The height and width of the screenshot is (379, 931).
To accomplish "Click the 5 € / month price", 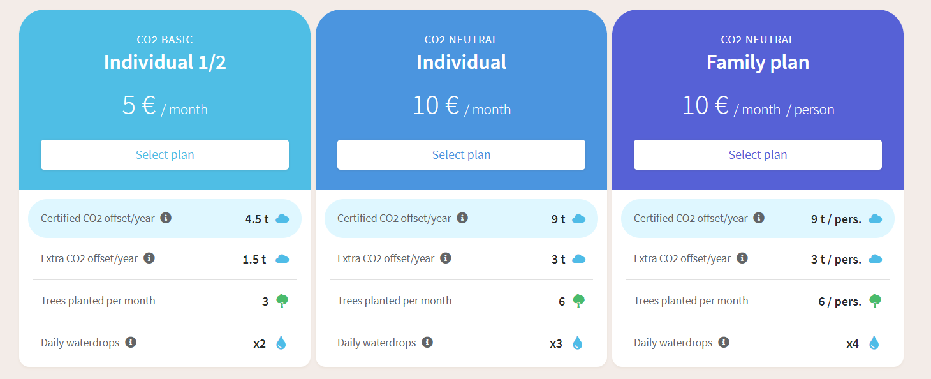I will (x=165, y=106).
